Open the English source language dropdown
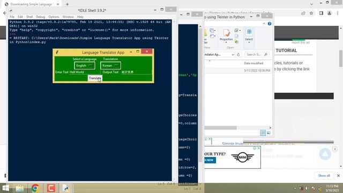Viewport: 343px width, 193px height. point(85,65)
